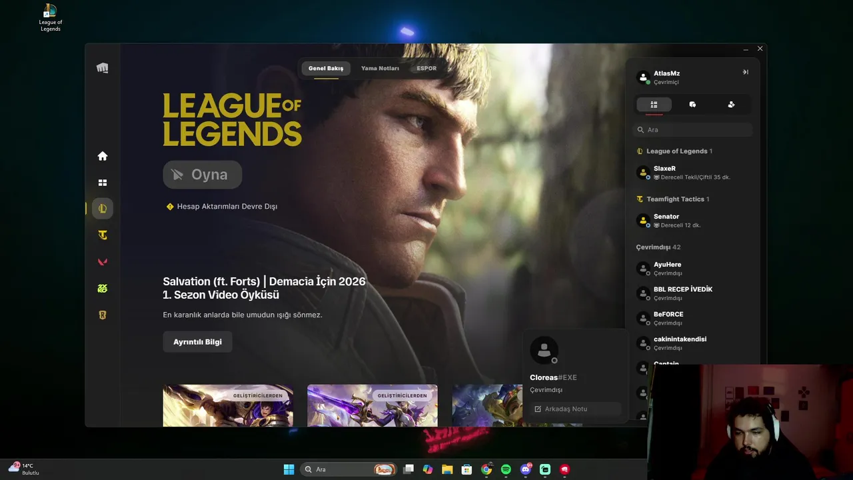Collapse the Teamfight Tactics friends group

pos(673,199)
